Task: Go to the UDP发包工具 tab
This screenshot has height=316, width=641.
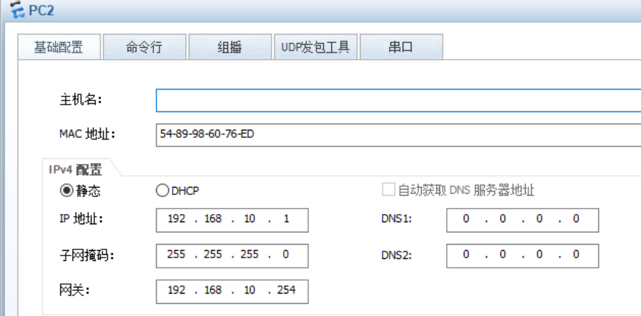Action: point(315,48)
